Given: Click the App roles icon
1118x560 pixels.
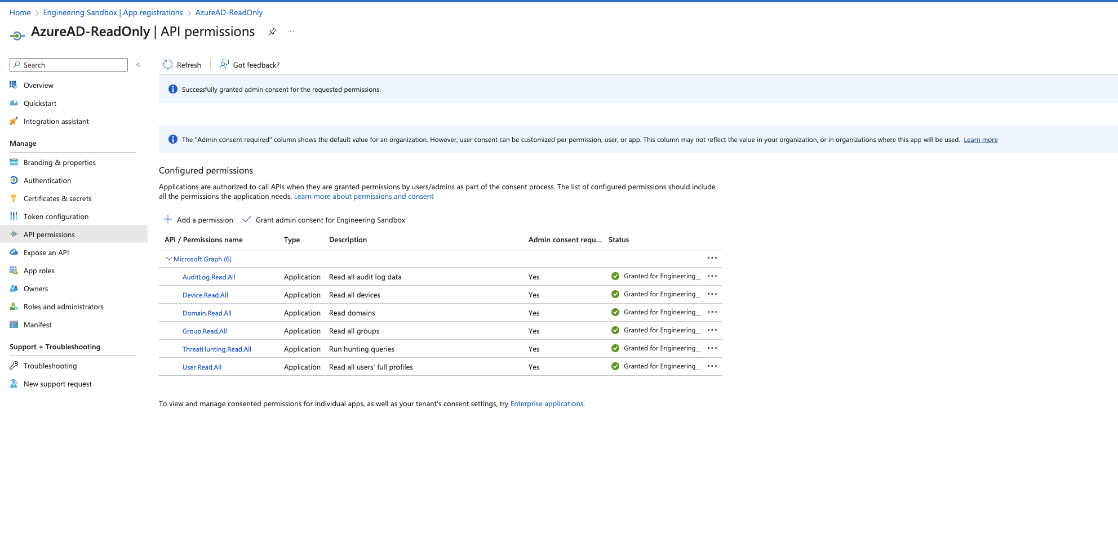Looking at the screenshot, I should tap(14, 270).
